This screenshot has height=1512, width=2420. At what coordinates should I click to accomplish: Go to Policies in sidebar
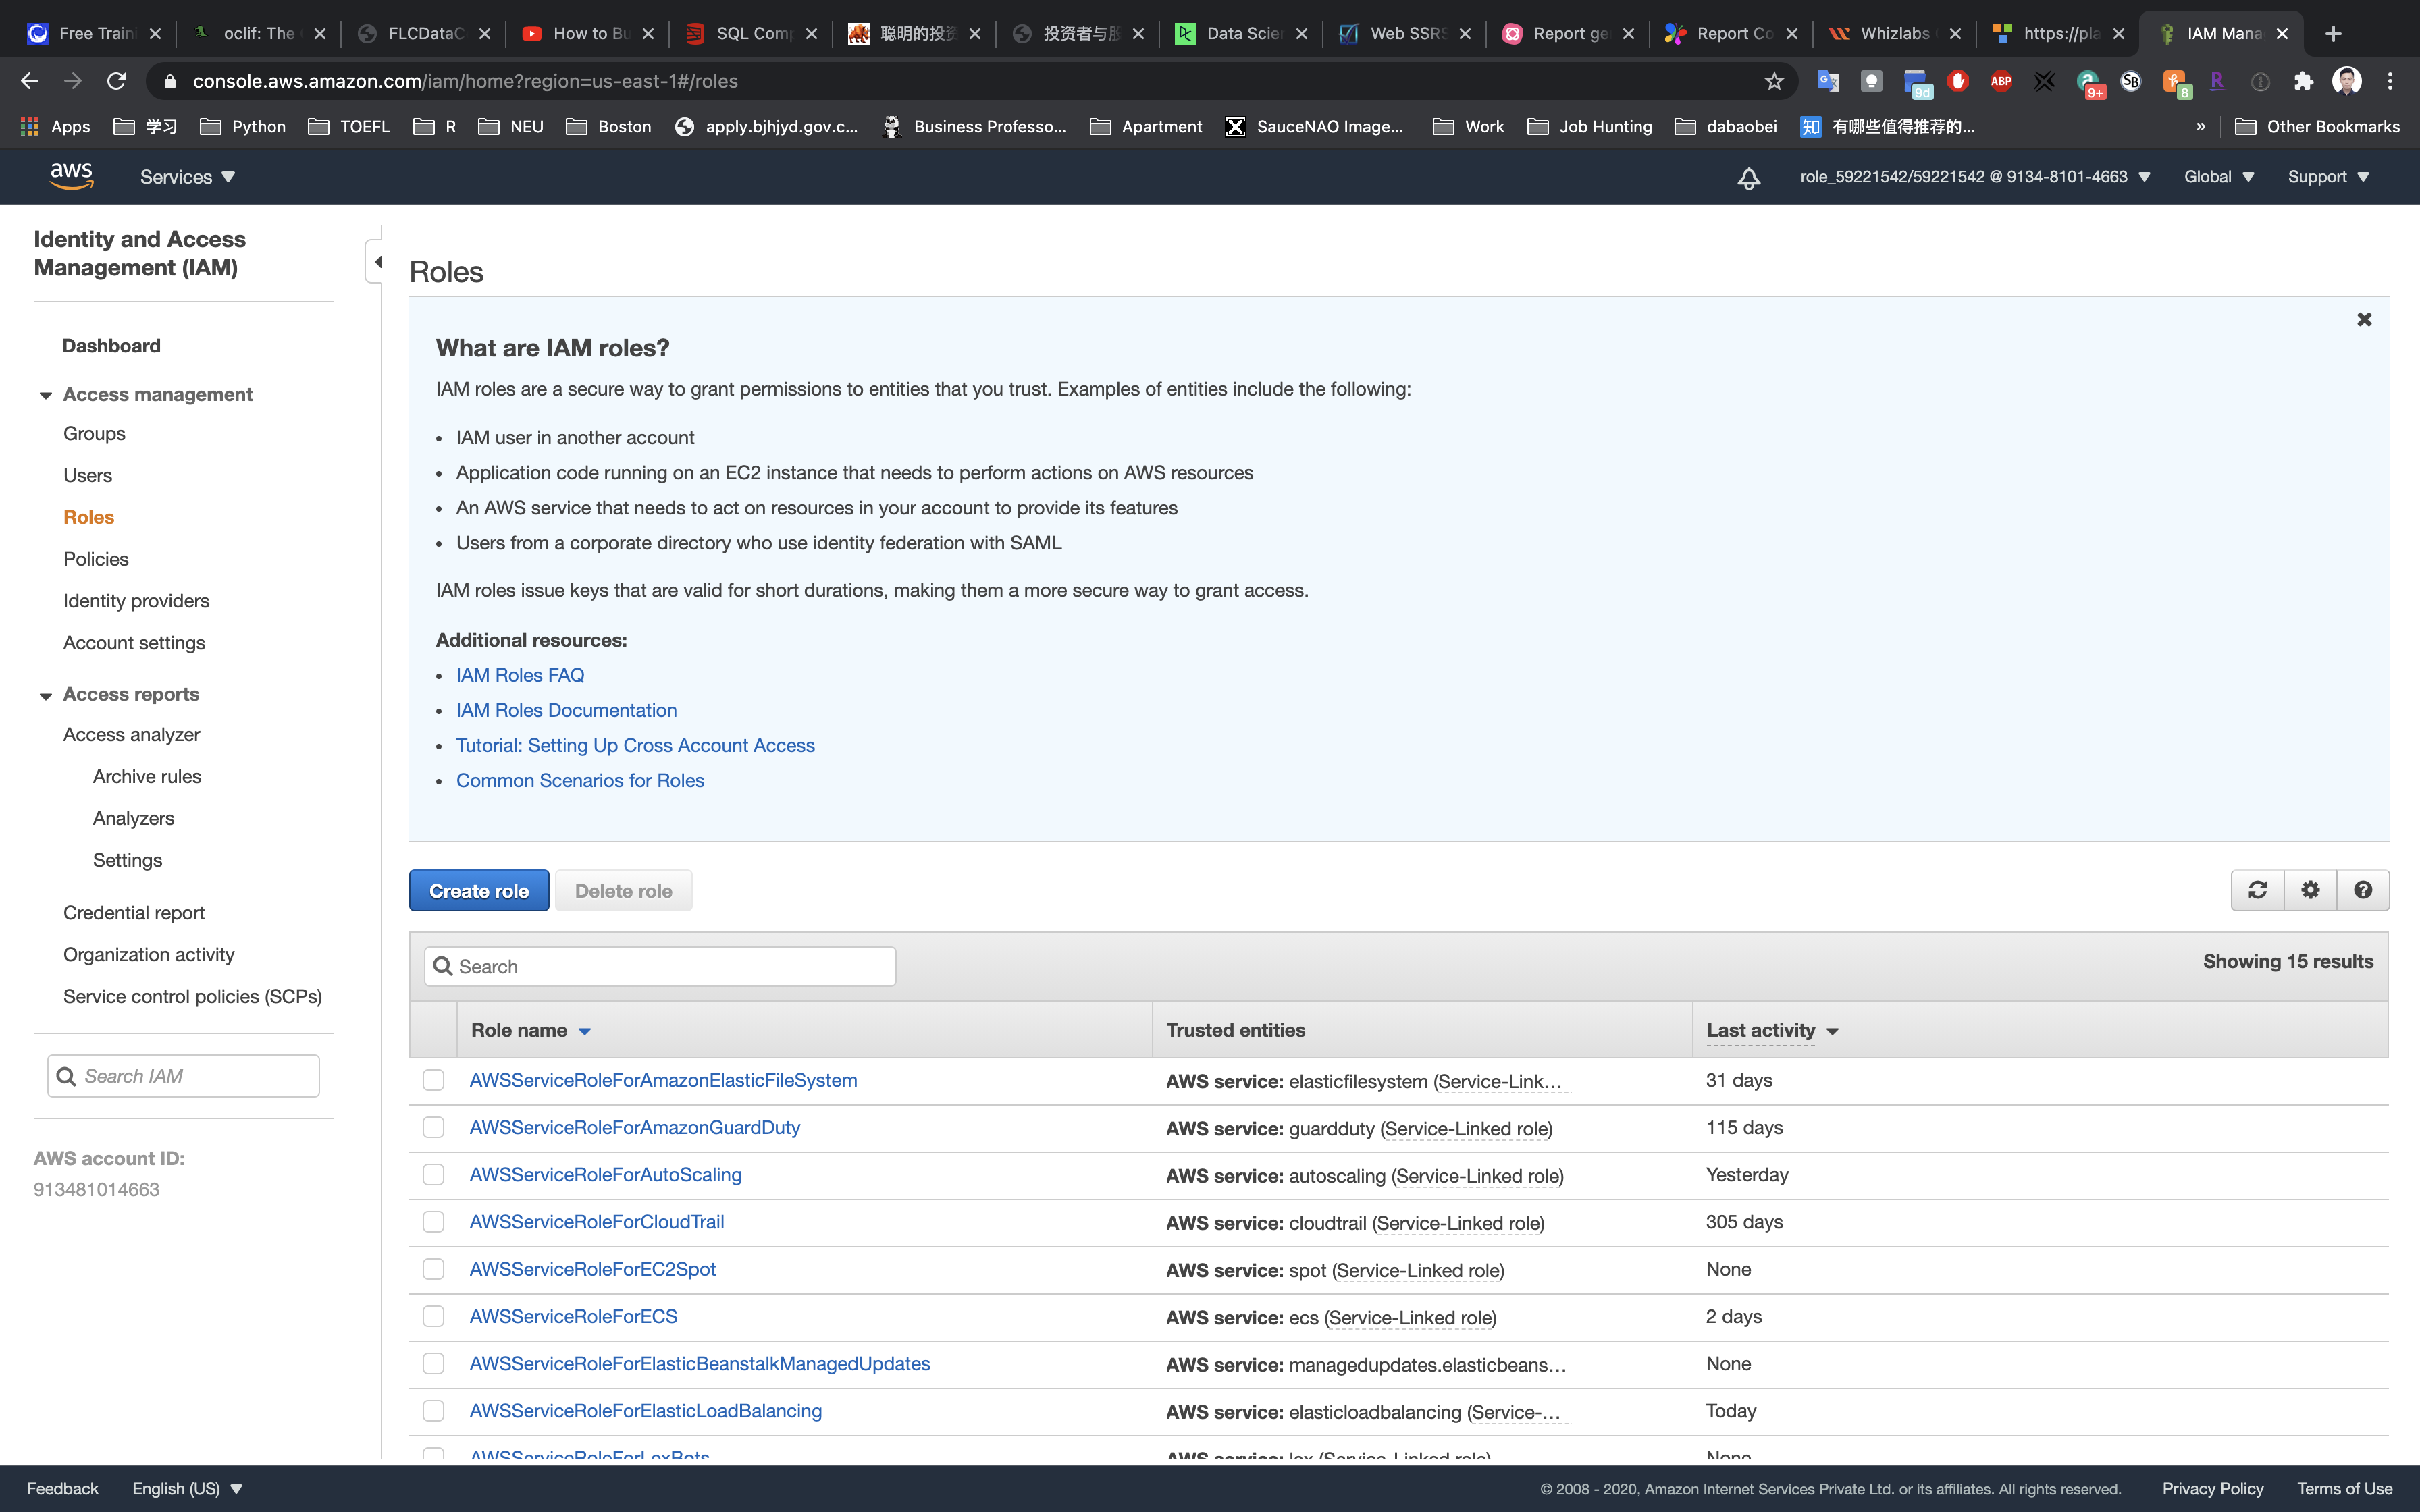point(96,559)
